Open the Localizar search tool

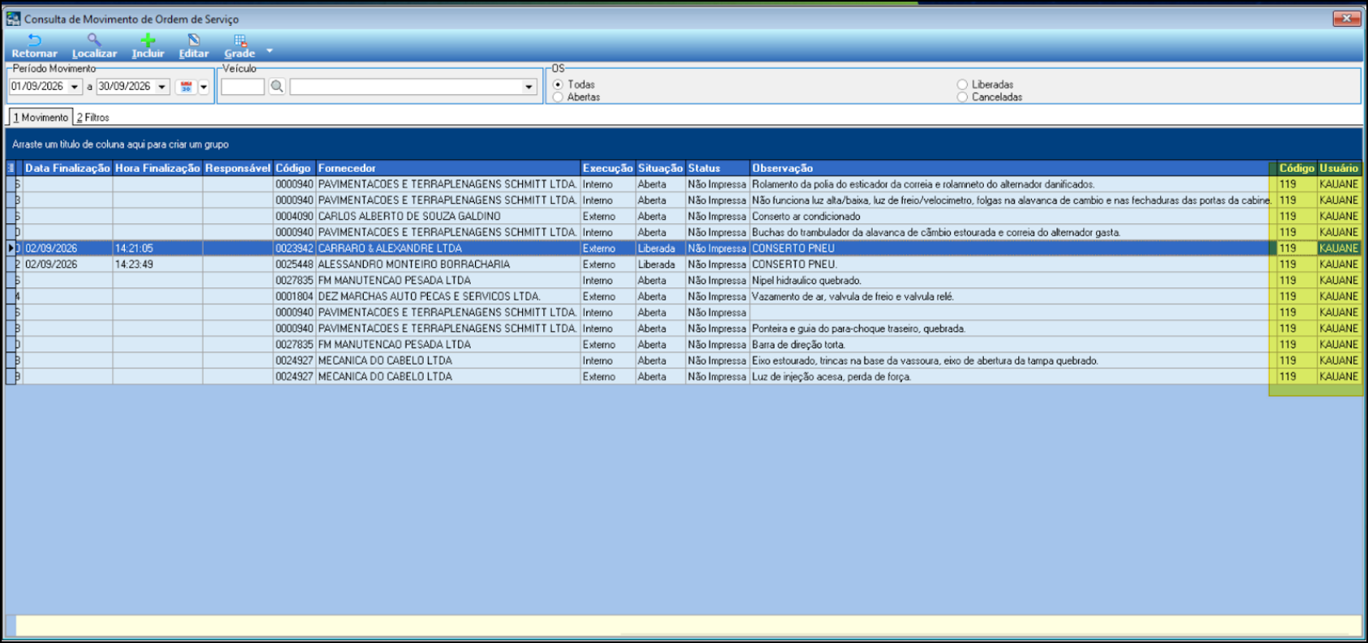coord(94,46)
